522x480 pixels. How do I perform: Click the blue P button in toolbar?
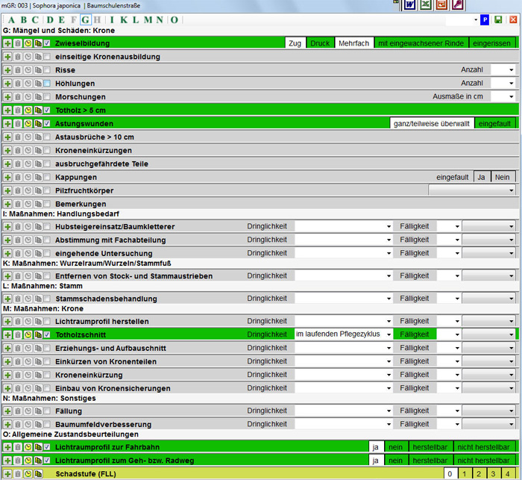[485, 19]
